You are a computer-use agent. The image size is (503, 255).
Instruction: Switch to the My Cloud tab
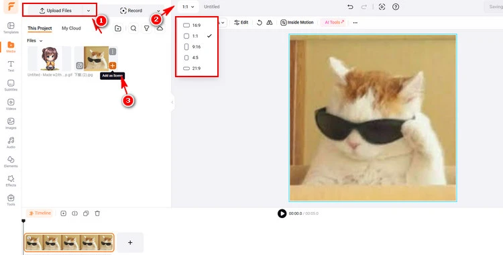click(71, 28)
